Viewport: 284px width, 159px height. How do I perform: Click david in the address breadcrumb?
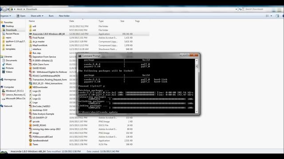click(x=20, y=9)
